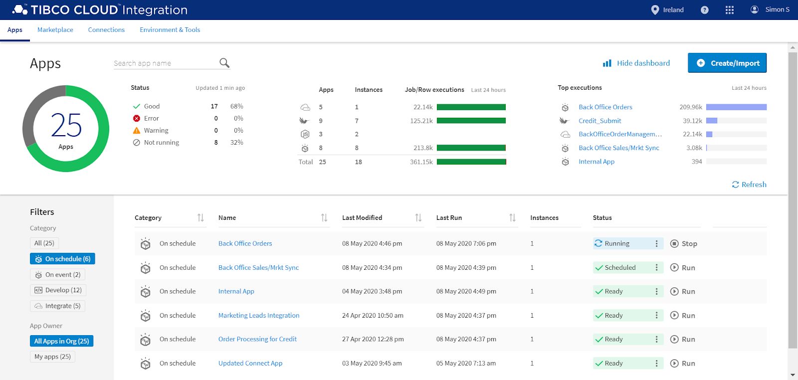Click the Refresh dashboard icon
This screenshot has width=798, height=380.
coord(735,185)
